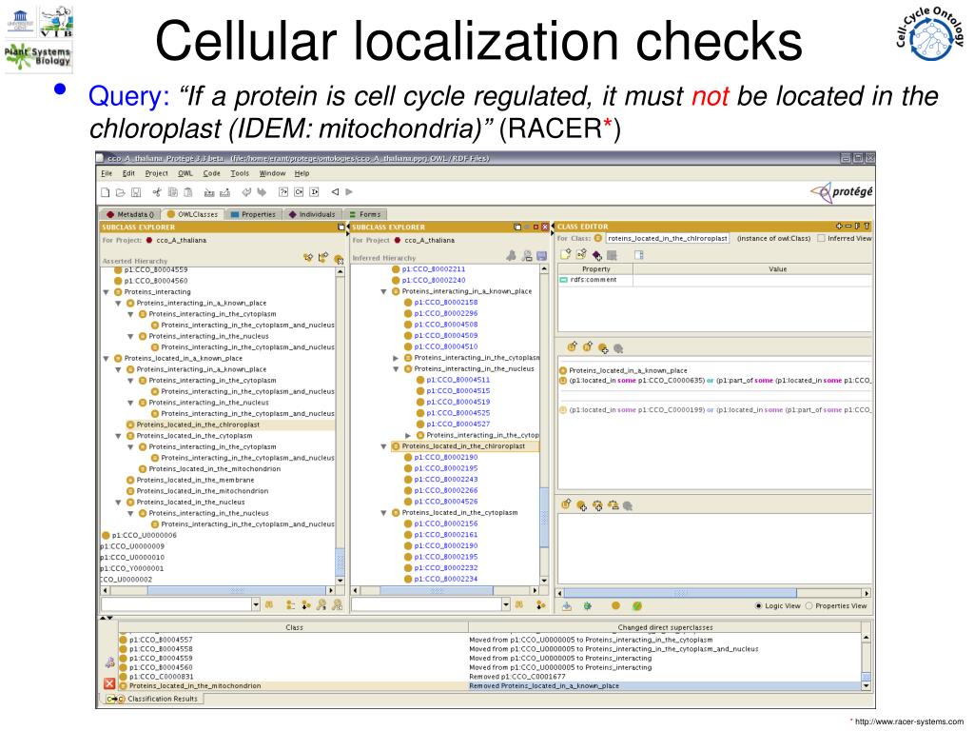Click the Cut scissors toolbar icon
974x731 pixels.
click(156, 192)
